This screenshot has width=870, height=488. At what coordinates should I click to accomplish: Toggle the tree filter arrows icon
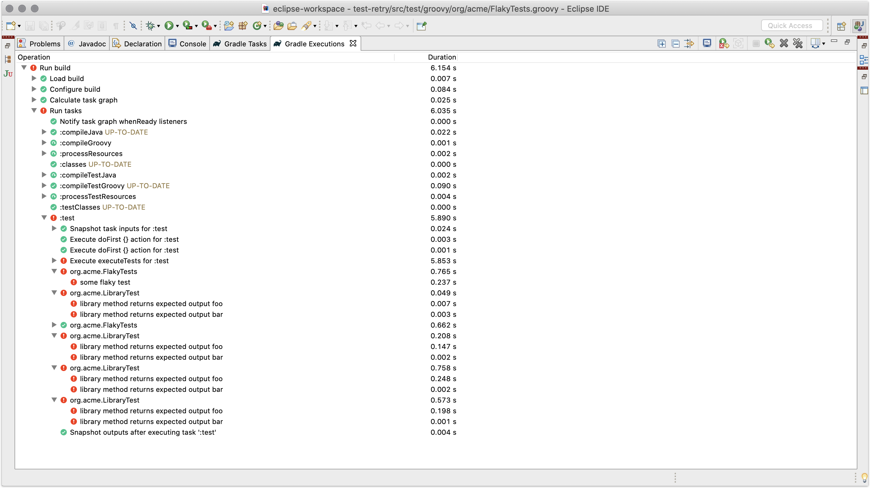coord(689,44)
